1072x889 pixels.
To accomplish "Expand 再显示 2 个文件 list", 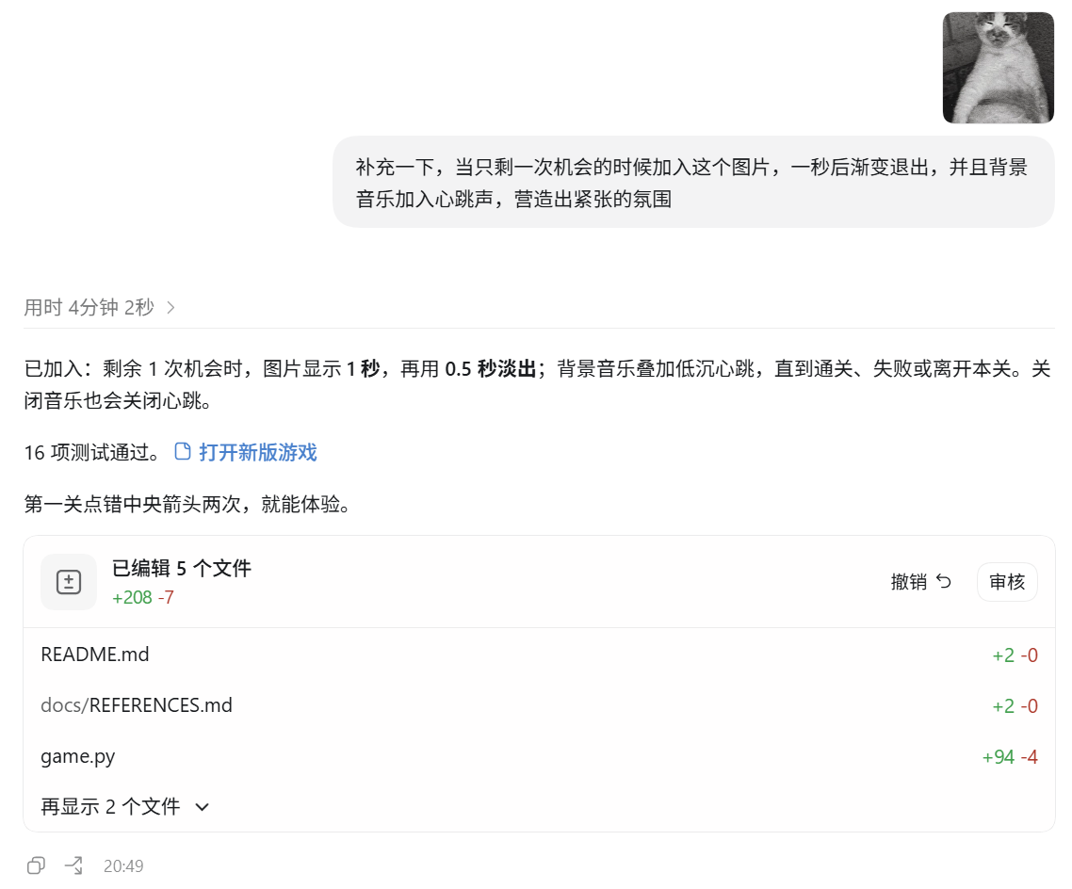I will (x=125, y=806).
